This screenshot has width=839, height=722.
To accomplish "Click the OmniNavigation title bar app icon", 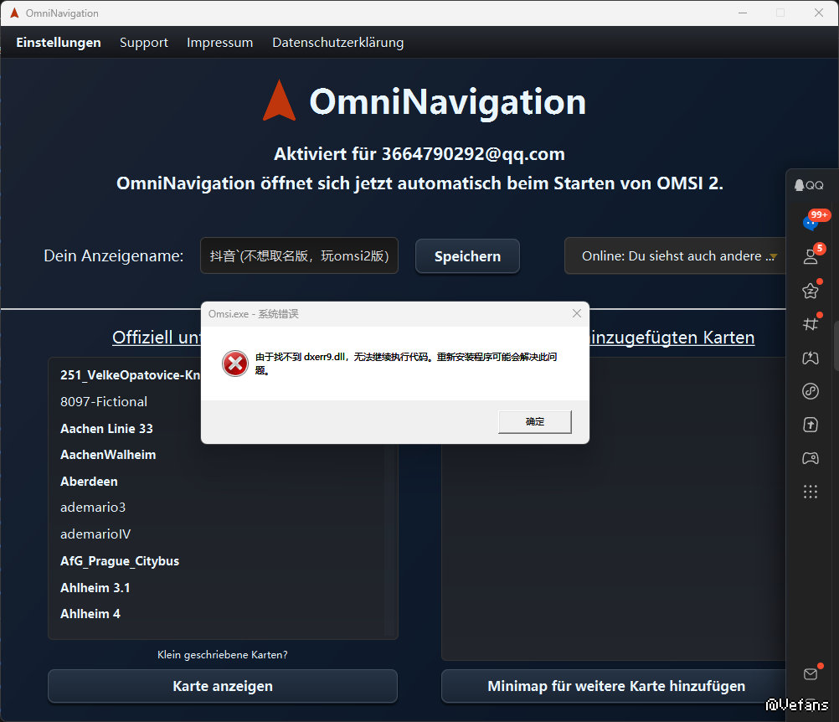I will [14, 13].
